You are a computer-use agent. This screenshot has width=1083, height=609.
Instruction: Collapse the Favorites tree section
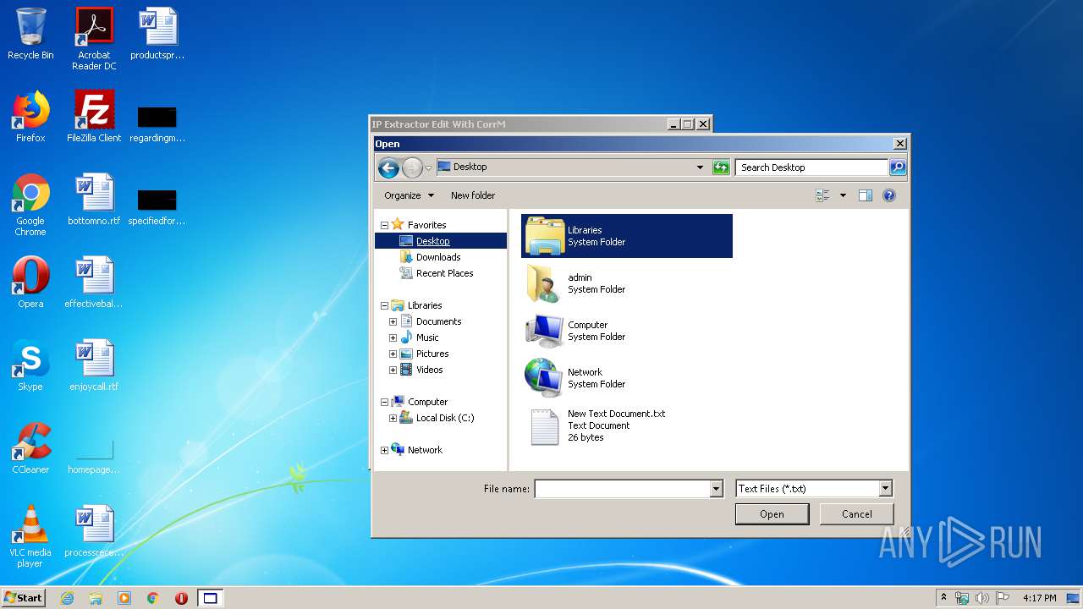coord(384,225)
